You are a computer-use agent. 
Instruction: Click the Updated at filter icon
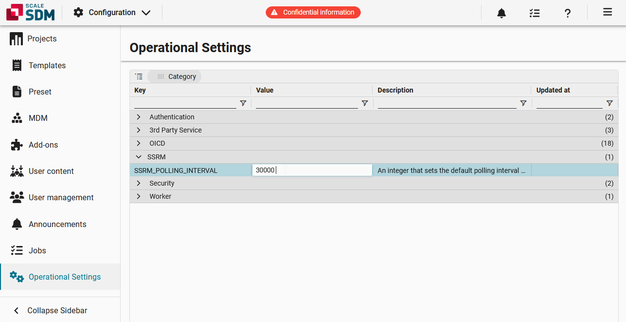coord(609,103)
